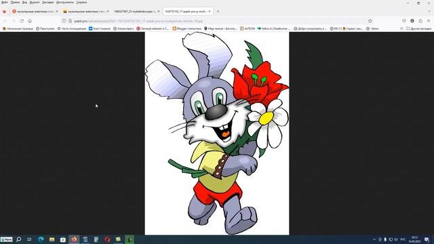The image size is (434, 244).
Task: Open the Добро пожаловать bookmark
Action: click(x=311, y=28)
